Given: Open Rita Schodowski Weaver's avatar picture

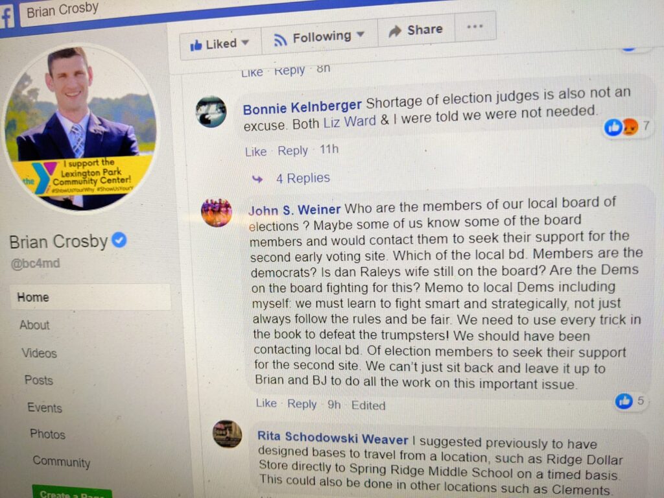Looking at the screenshot, I should point(227,434).
